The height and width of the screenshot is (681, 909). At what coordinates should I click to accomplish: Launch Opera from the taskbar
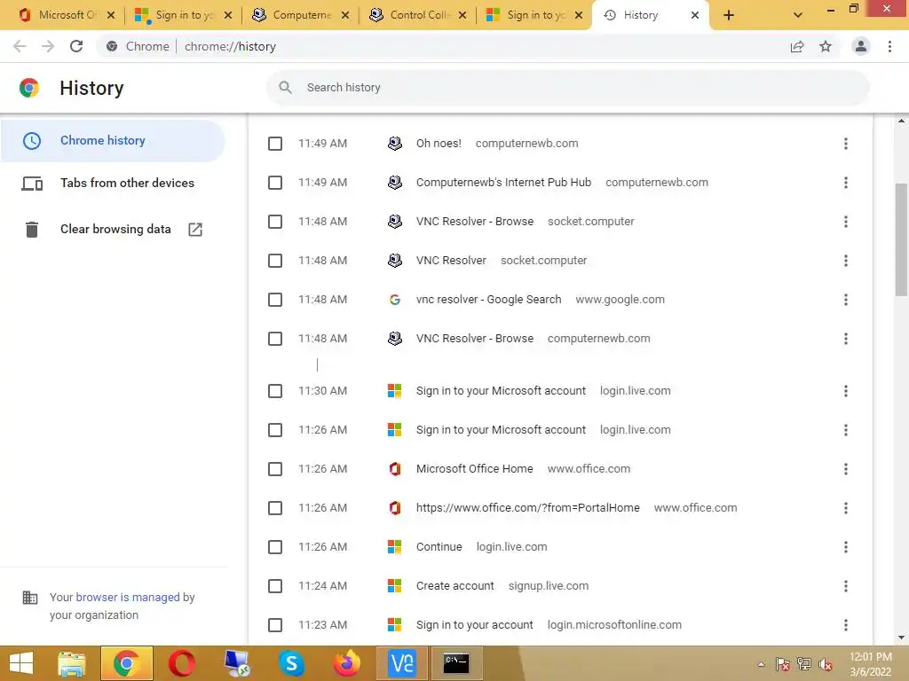[182, 663]
